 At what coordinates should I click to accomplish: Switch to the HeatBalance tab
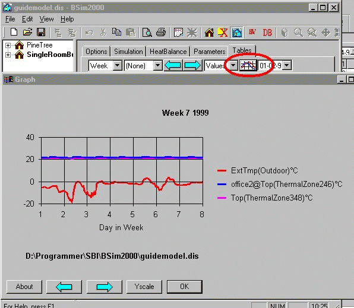click(168, 52)
